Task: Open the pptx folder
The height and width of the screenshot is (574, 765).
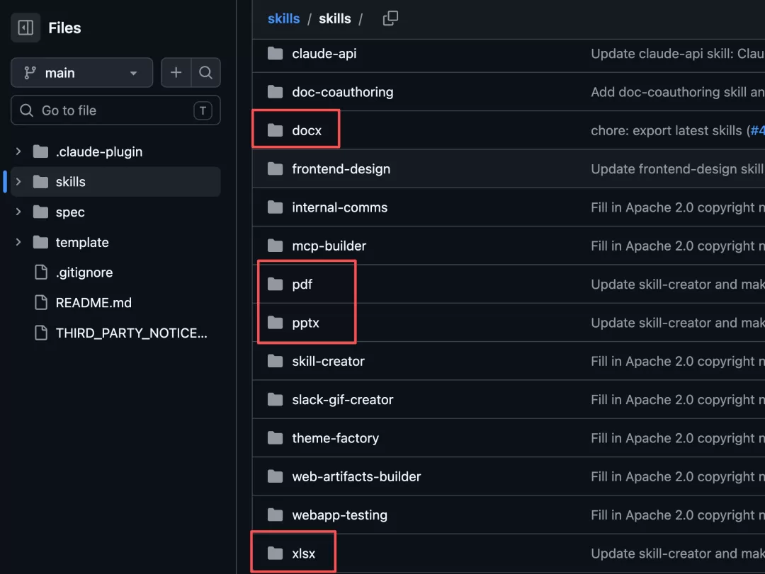Action: 305,323
